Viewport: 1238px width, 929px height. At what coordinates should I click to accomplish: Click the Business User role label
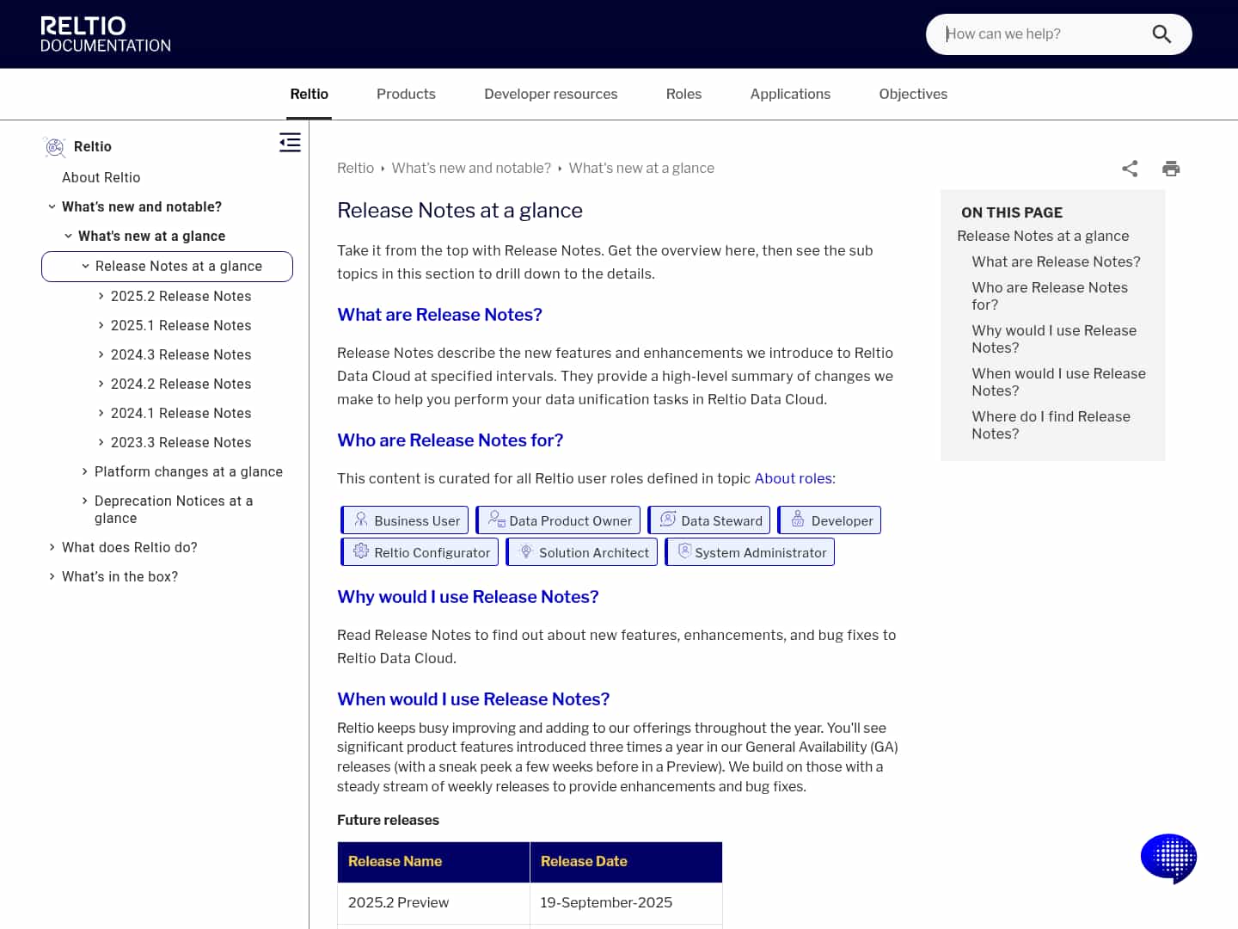tap(417, 521)
